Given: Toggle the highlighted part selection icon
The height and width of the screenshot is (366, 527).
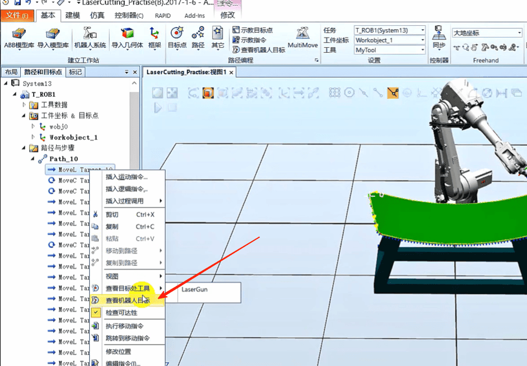Looking at the screenshot, I should click(208, 93).
